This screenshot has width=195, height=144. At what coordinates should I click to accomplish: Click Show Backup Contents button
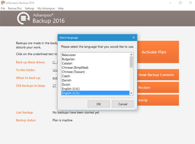tap(158, 75)
